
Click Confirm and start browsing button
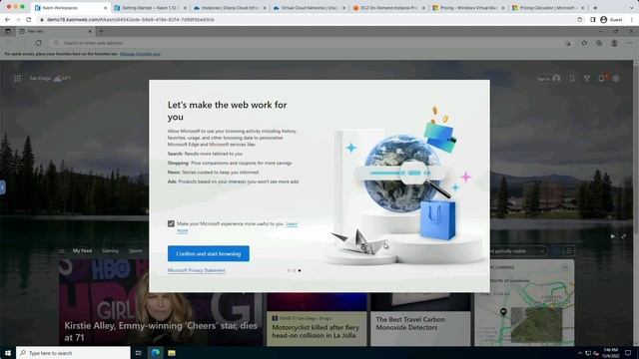tap(209, 253)
